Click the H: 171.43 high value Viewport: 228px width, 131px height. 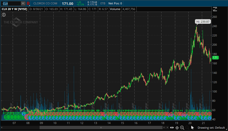click(x=66, y=9)
